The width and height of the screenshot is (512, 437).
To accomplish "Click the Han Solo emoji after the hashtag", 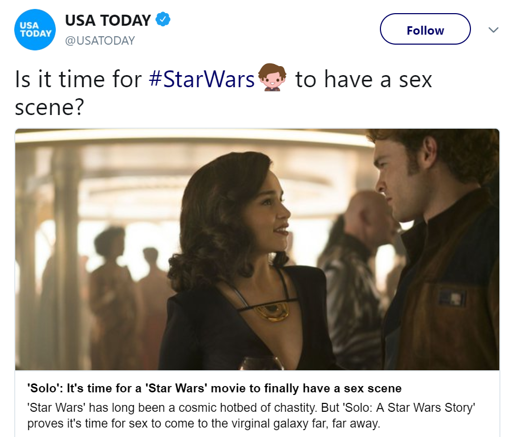I will pyautogui.click(x=272, y=79).
